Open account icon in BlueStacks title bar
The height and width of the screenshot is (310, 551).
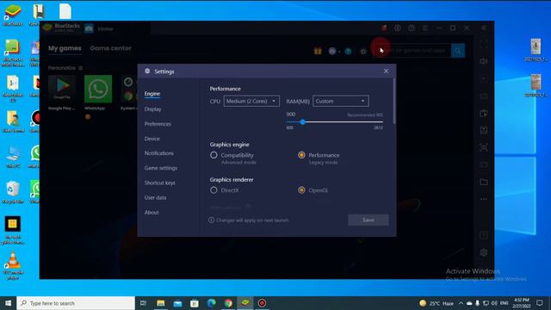click(x=398, y=28)
